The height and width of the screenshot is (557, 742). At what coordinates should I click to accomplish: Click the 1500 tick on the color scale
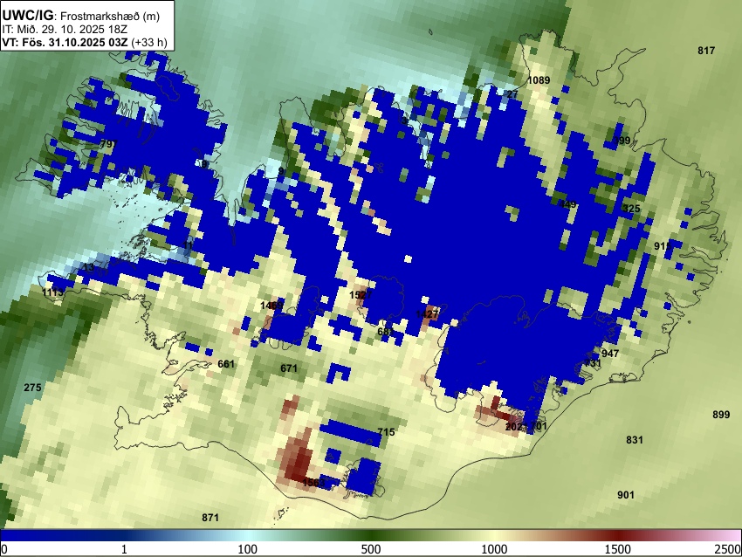click(x=617, y=549)
